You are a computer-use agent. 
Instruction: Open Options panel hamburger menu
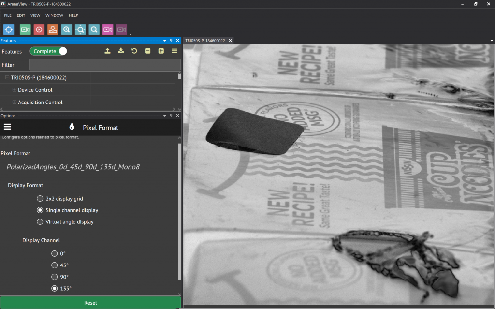(x=7, y=127)
